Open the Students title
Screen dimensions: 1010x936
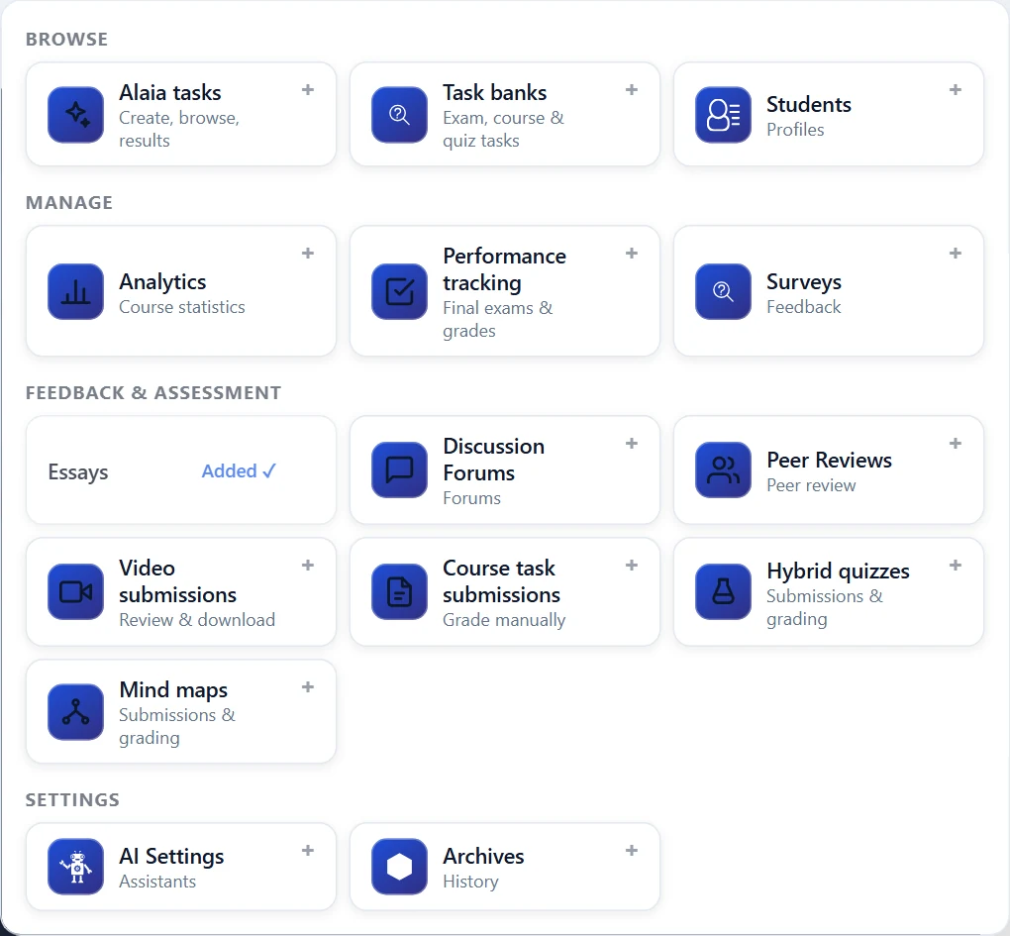(809, 104)
